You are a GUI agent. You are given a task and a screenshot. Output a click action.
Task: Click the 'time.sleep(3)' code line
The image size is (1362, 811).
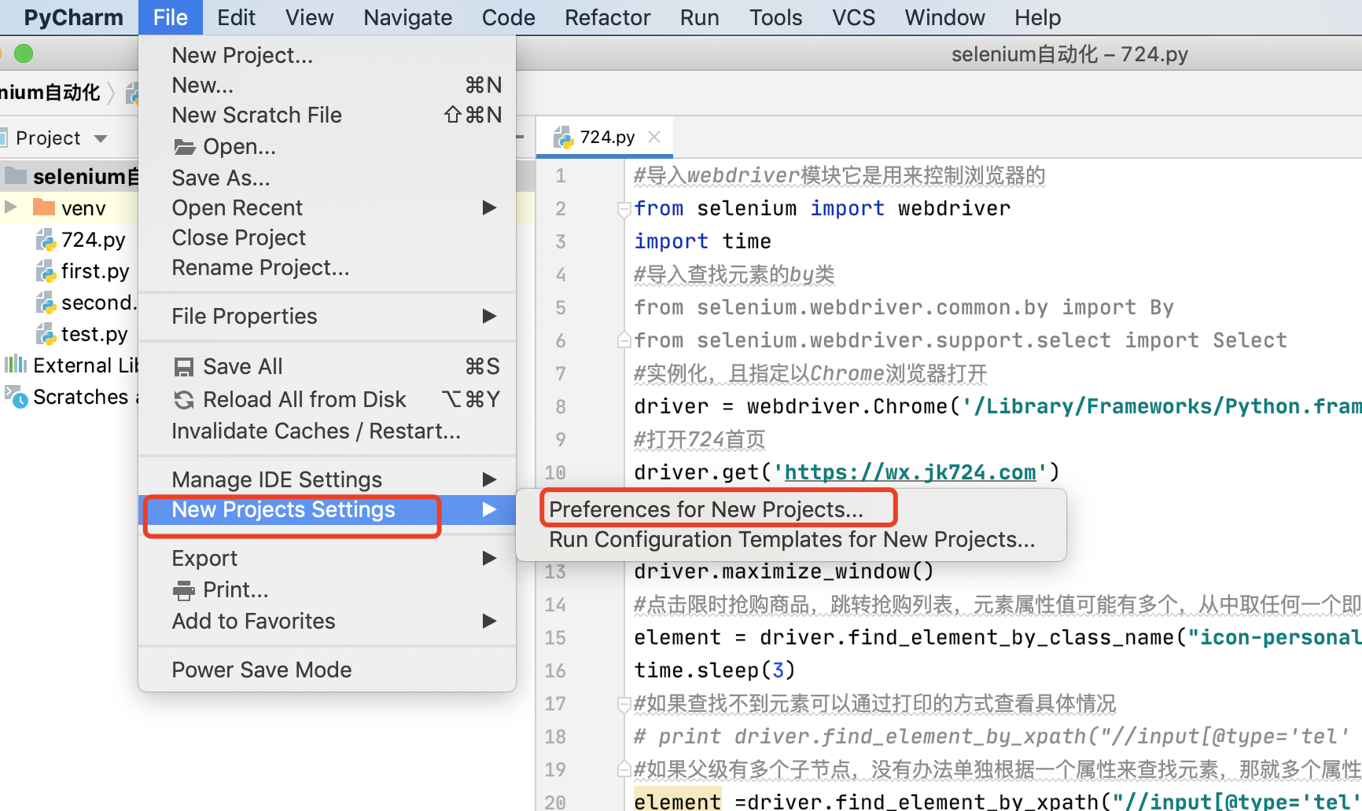point(715,670)
